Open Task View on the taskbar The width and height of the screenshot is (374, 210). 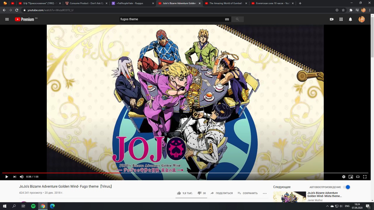23,206
